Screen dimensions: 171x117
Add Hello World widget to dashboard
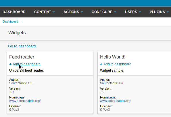pos(117,64)
